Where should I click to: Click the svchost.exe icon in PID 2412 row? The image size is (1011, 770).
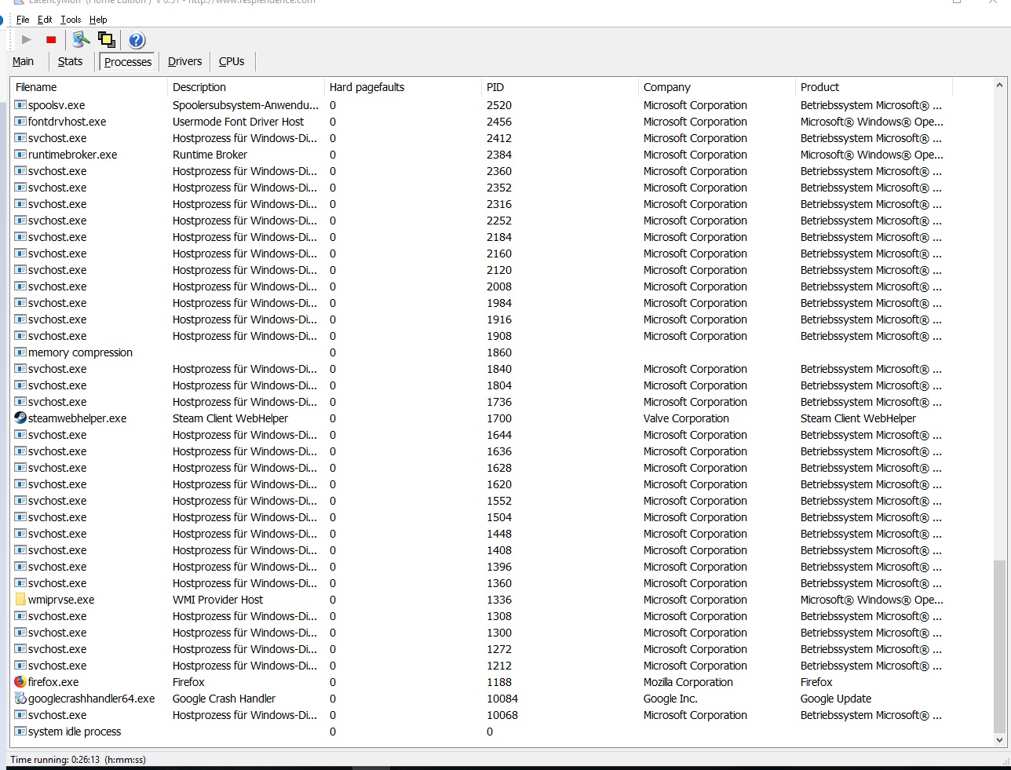click(x=20, y=138)
